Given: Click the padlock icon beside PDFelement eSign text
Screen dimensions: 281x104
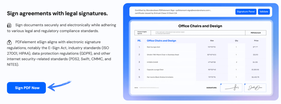Looking at the screenshot, I should [x=9, y=42].
